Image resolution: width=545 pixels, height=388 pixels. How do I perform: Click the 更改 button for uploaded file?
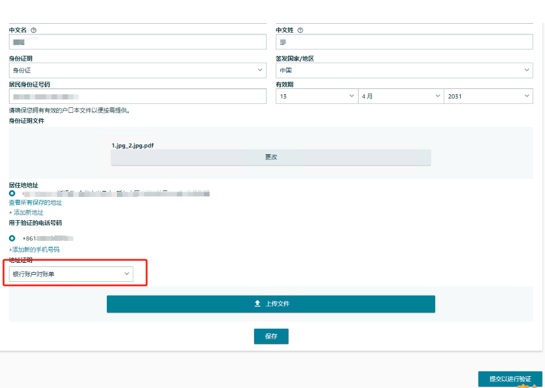(x=271, y=157)
